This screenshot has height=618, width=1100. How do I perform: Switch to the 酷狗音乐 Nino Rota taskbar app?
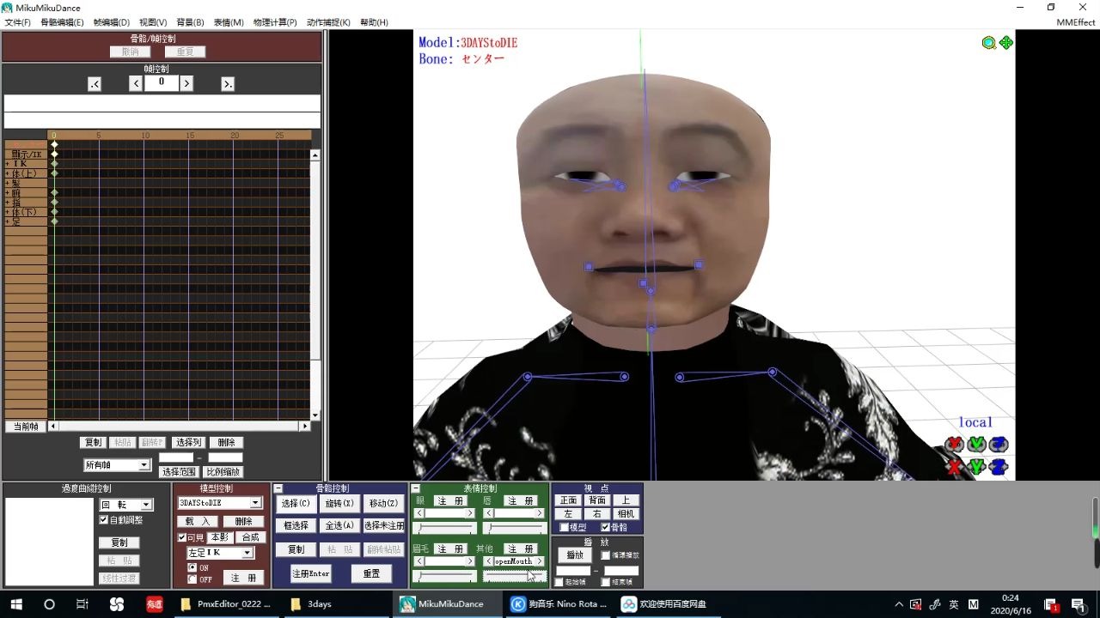559,604
